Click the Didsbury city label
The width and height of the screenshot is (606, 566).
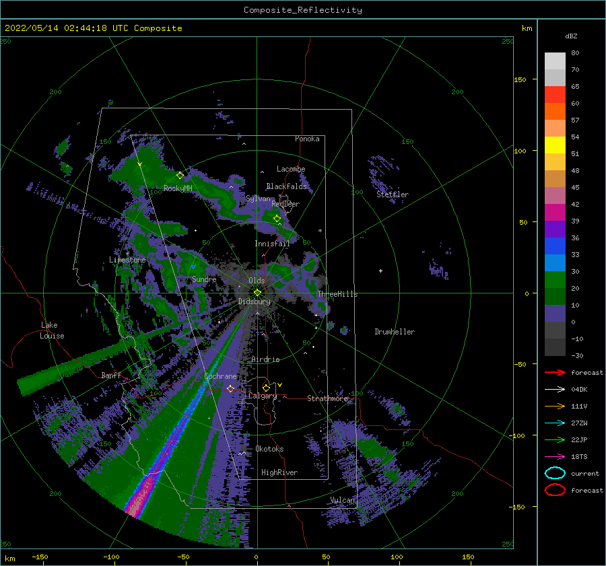(254, 302)
